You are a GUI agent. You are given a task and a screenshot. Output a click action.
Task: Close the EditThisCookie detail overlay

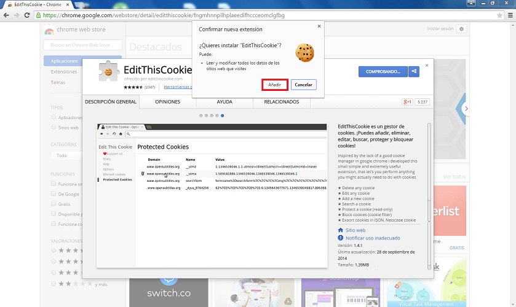427,66
